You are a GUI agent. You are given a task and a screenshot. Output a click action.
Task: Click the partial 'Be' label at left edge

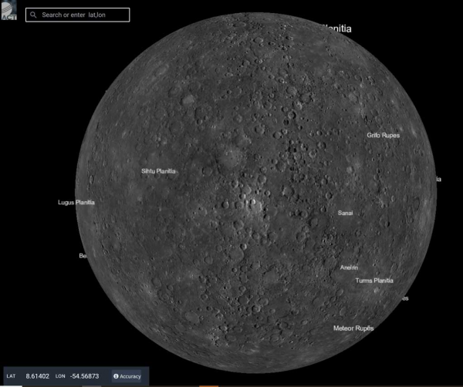coord(83,255)
